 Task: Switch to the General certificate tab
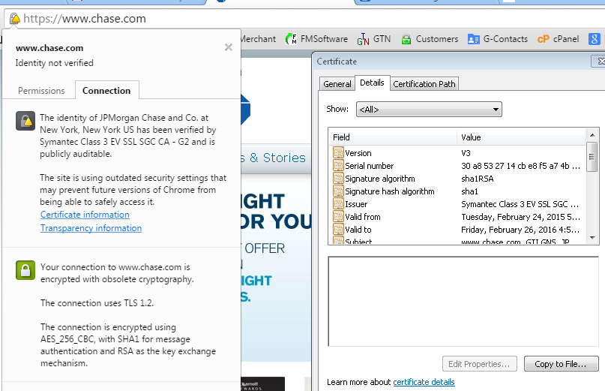[x=337, y=84]
